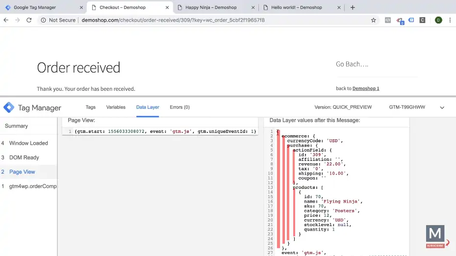Open the red tag extension with badge
The image size is (456, 256).
400,20
